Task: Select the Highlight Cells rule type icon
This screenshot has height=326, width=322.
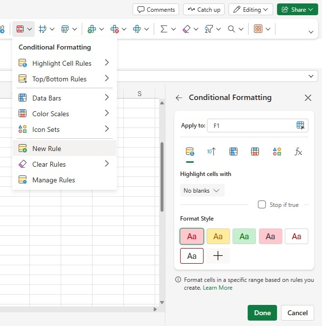Action: click(x=190, y=151)
